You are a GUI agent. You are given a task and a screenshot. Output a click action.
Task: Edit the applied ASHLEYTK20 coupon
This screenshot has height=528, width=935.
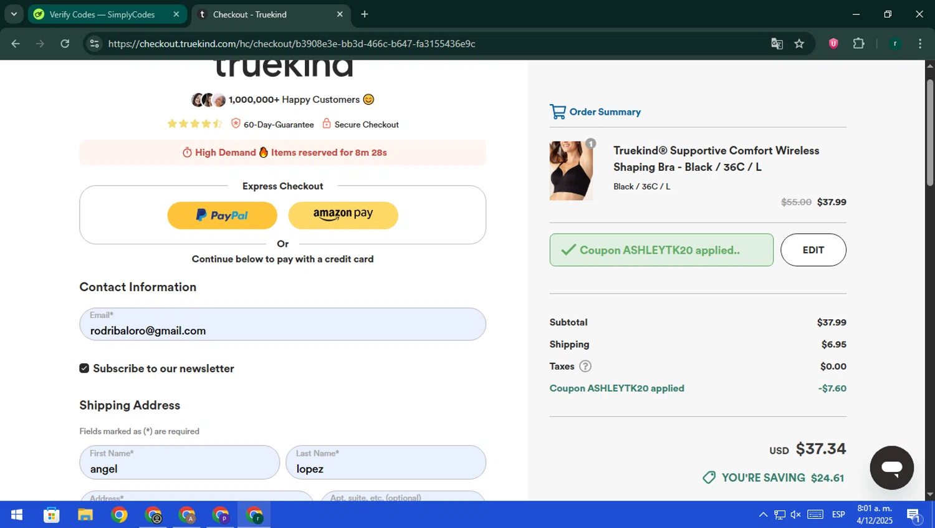click(x=813, y=250)
